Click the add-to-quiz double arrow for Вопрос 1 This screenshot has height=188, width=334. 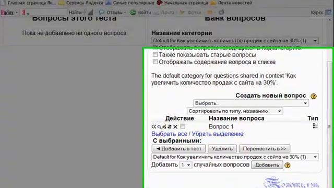(153, 126)
